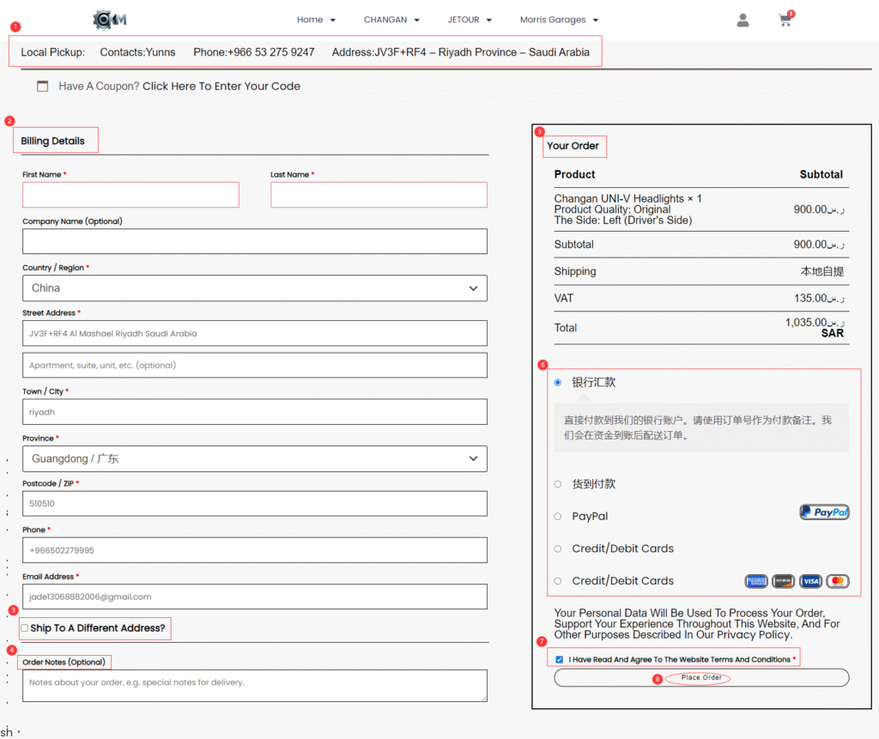Screen dimensions: 879x739
Task: Expand the JETOUR menu arrow
Action: tap(488, 21)
